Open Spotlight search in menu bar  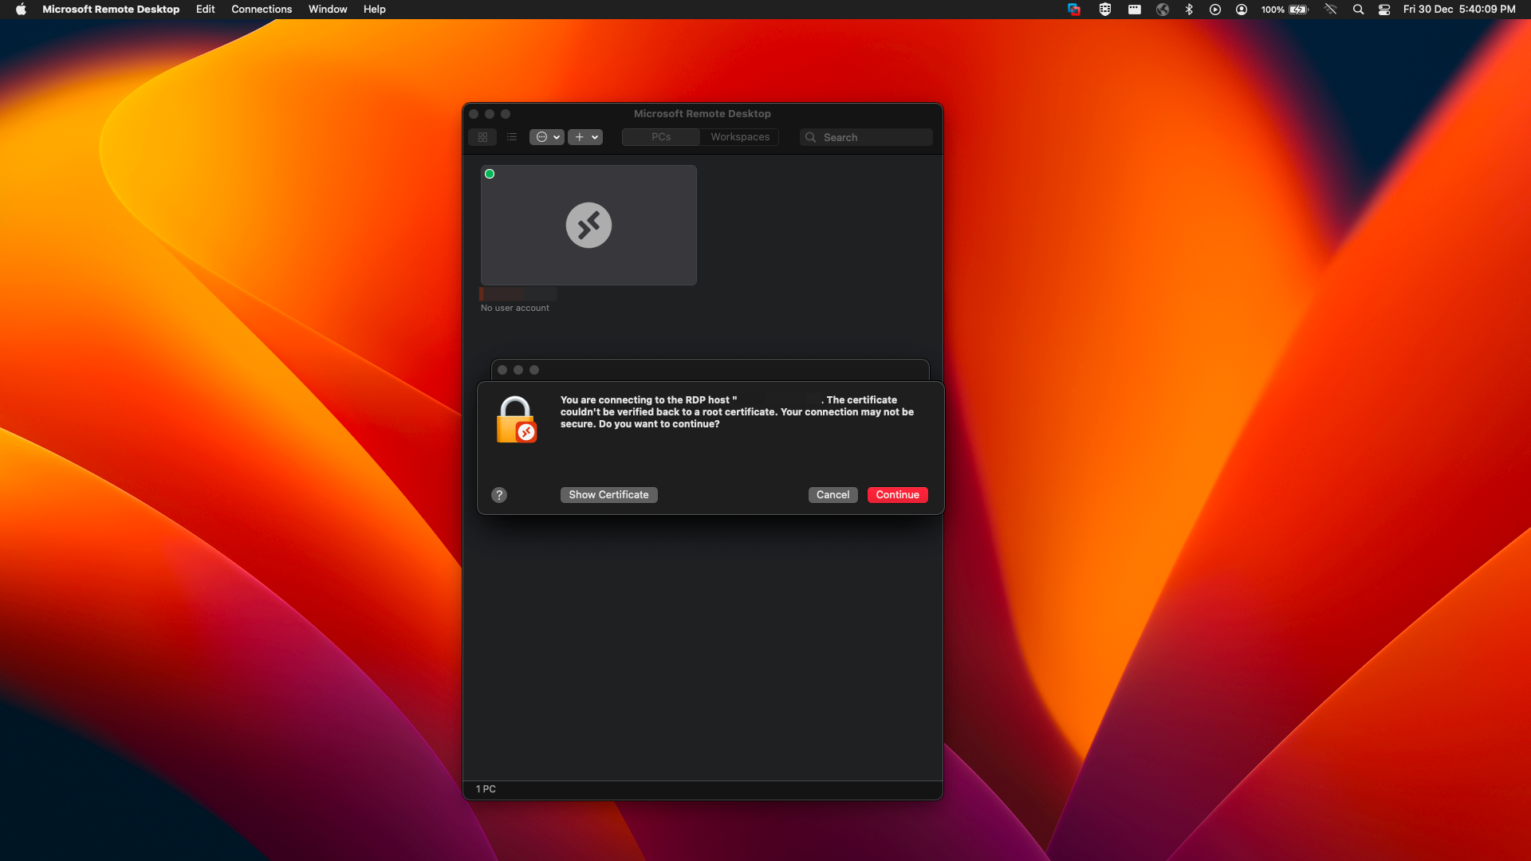pyautogui.click(x=1359, y=10)
